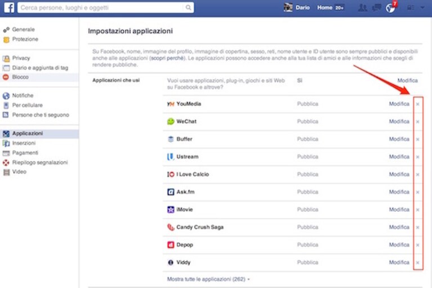The image size is (432, 288).
Task: Click the scopri perché link
Action: pos(167,58)
